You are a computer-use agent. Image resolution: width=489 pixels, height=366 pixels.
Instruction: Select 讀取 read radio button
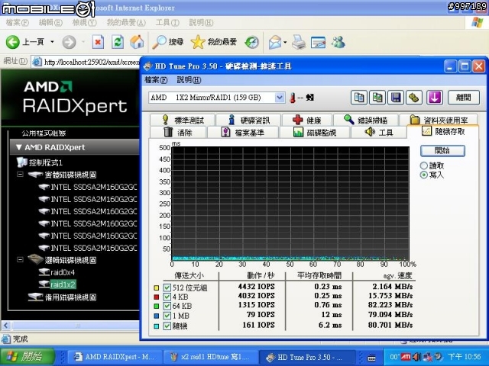click(x=423, y=165)
